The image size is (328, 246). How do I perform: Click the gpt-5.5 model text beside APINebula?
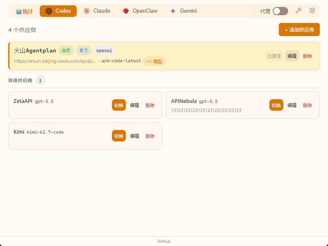point(208,101)
